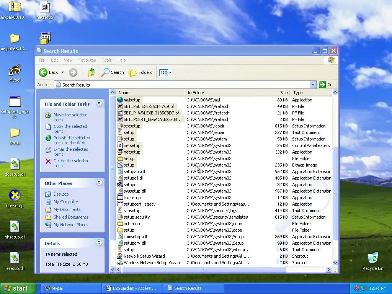Open the View menu
Viewport: 392px width, 294px height.
point(68,60)
